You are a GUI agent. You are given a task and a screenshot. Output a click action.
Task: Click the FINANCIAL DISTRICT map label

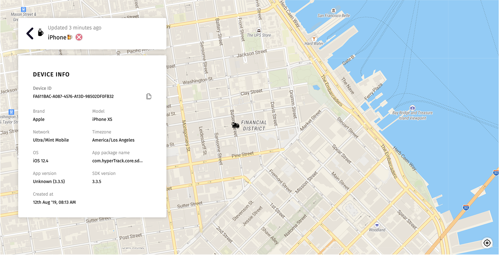click(x=254, y=125)
